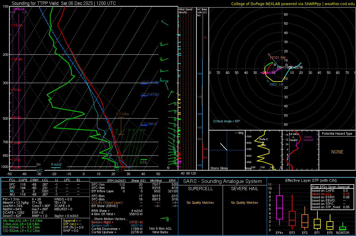Click the '5.7 C/km' lapse rate label

pyautogui.click(x=122, y=114)
